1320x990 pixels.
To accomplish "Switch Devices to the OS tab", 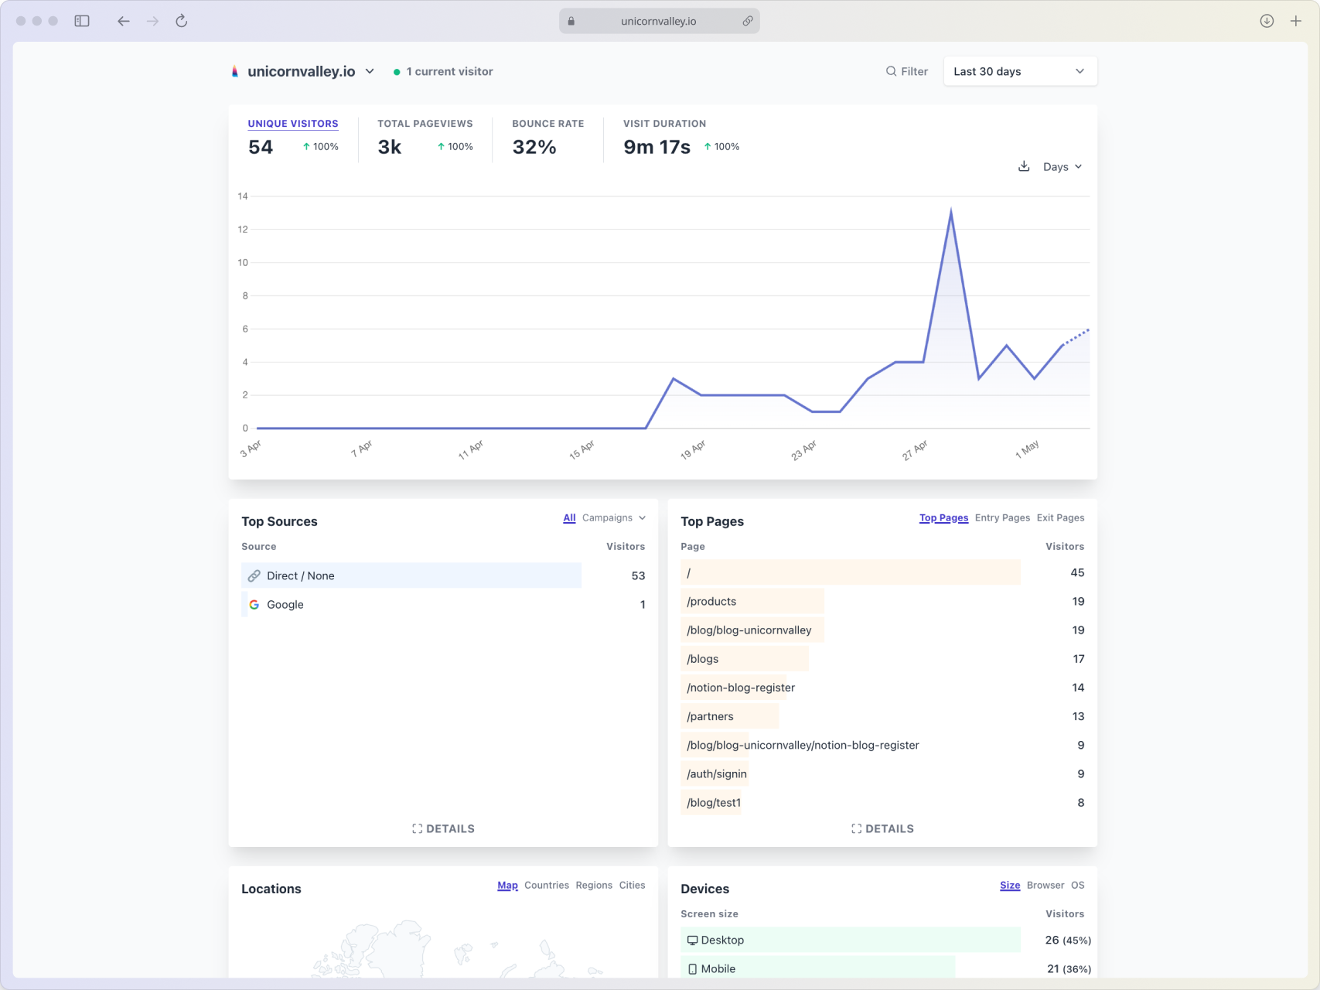I will click(1078, 886).
